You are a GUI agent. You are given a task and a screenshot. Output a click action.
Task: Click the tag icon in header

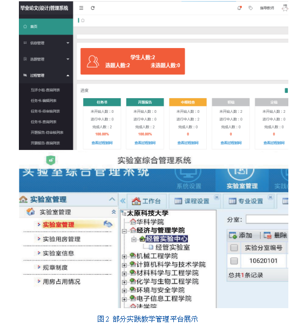(251, 8)
